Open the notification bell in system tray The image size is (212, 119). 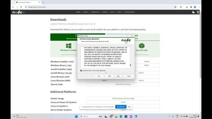(198, 116)
